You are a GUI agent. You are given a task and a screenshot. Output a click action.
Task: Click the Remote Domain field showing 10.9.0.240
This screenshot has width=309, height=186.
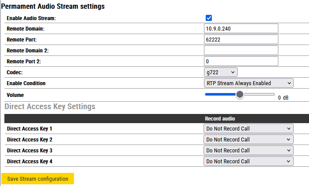coord(241,28)
